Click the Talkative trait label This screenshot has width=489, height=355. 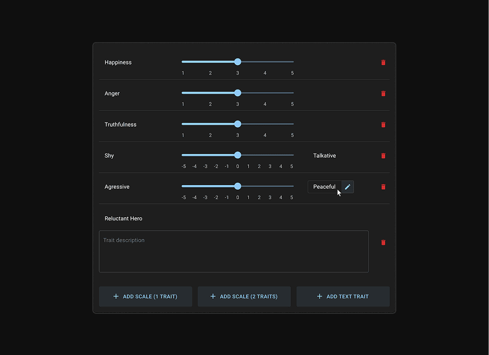[325, 156]
